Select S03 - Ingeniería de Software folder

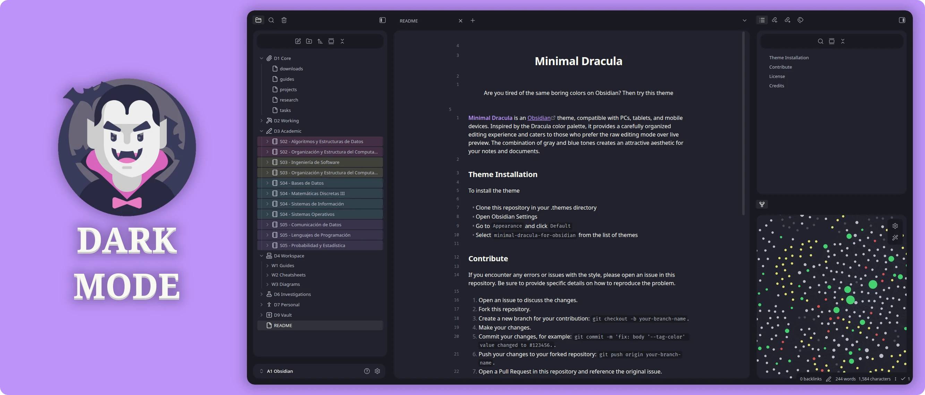320,162
